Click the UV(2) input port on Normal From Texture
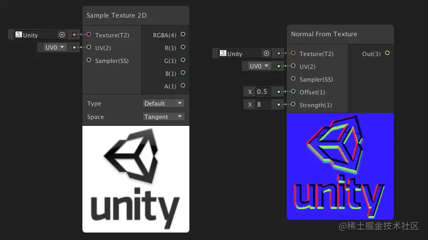 pos(293,66)
